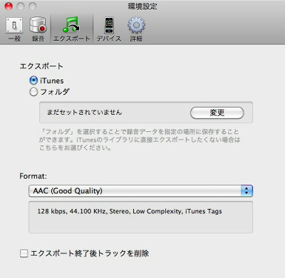
Task: Open the 録音 (Recording) preferences pane
Action: tap(38, 29)
